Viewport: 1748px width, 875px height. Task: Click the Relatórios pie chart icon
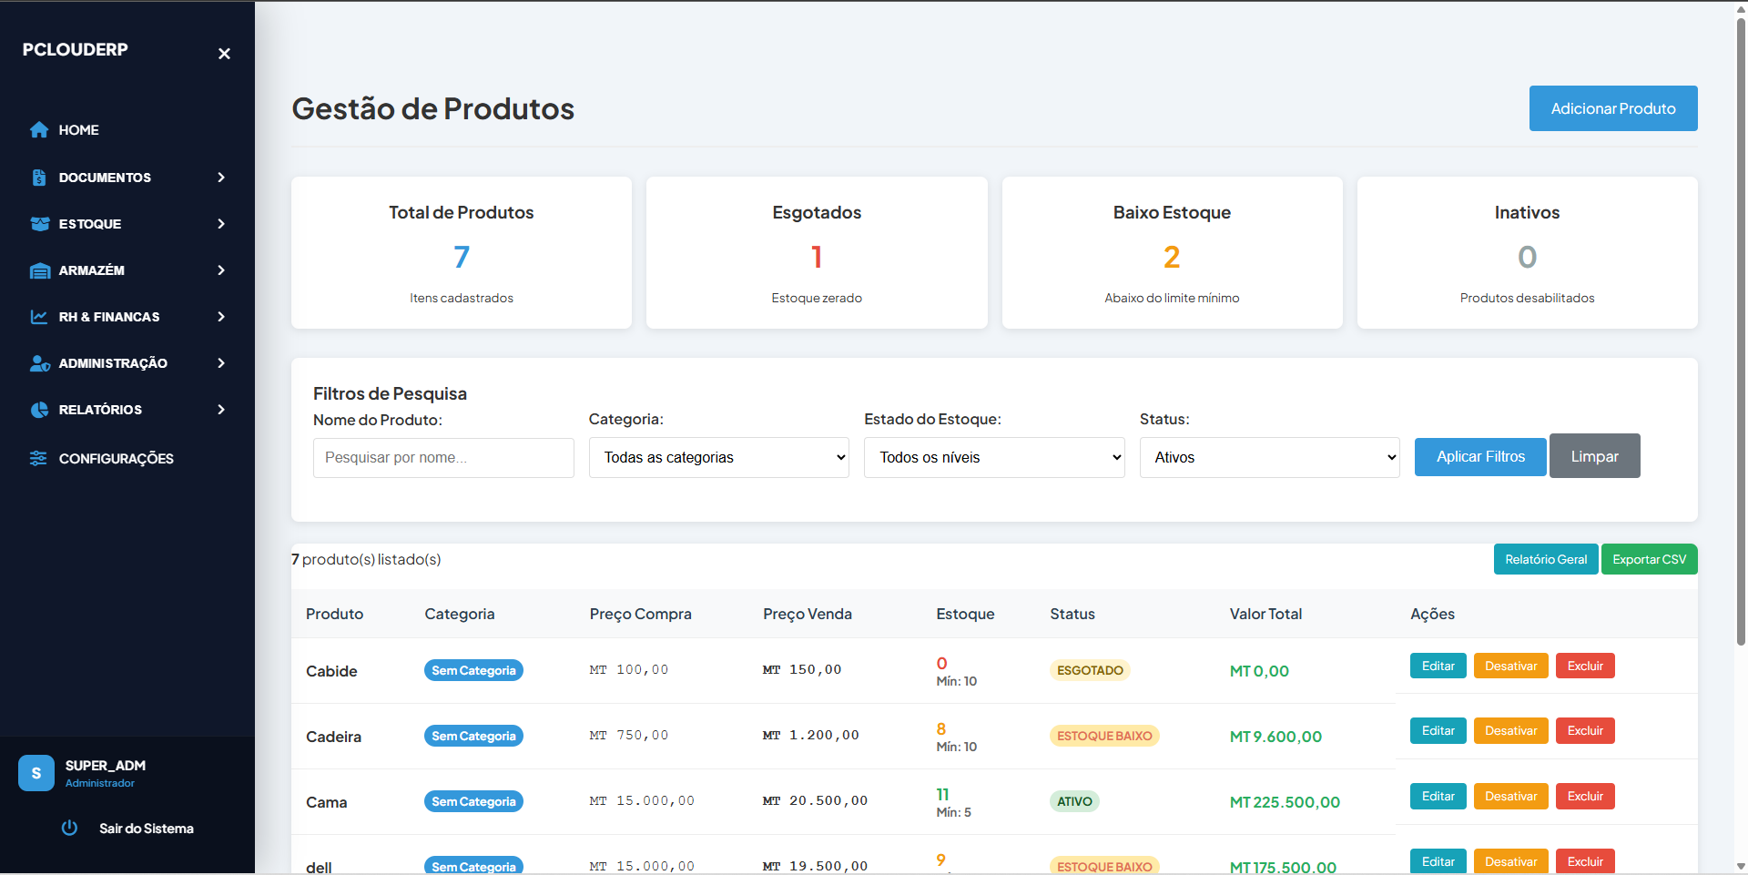tap(39, 410)
